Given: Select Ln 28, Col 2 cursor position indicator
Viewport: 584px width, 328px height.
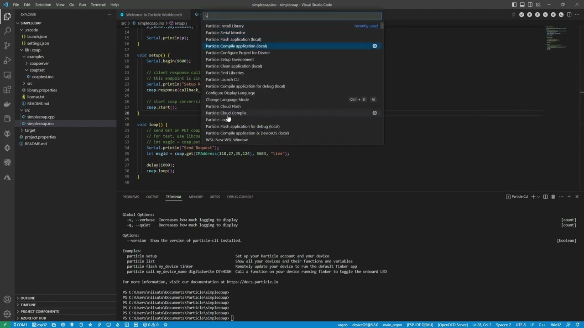Looking at the screenshot, I should (x=482, y=325).
